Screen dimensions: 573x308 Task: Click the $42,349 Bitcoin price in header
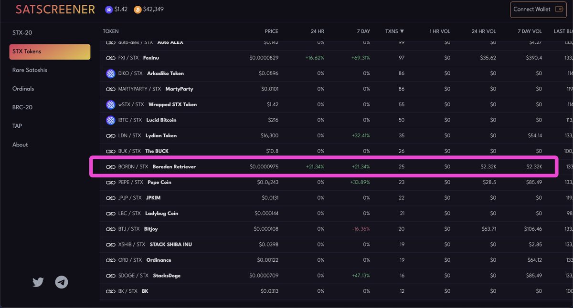tap(153, 9)
